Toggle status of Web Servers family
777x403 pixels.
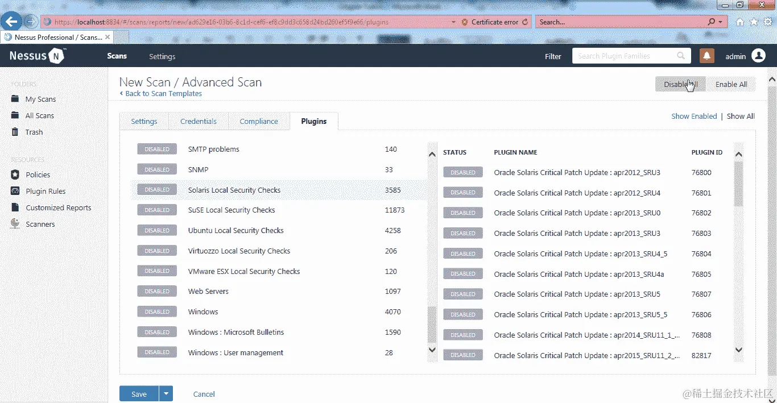157,292
